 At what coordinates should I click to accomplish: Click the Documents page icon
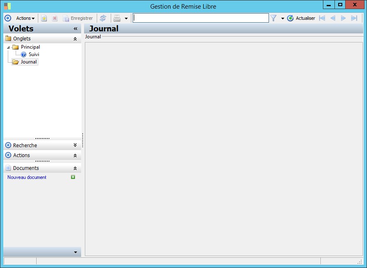[8, 168]
